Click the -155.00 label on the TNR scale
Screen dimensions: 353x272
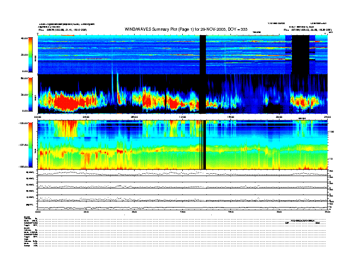click(x=23, y=167)
